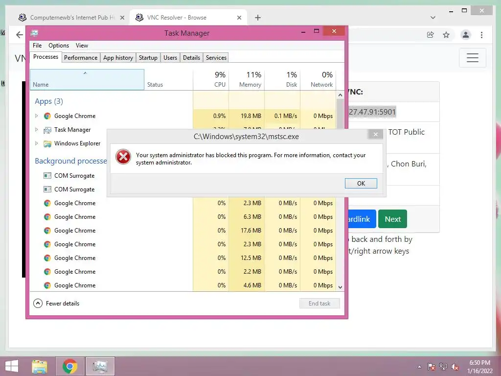Click the blue Hardlink button on webpage
This screenshot has width=501, height=376.
click(x=361, y=219)
